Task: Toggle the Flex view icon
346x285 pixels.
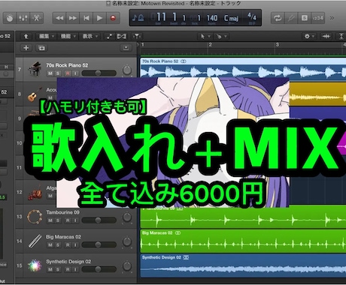Action: click(122, 37)
